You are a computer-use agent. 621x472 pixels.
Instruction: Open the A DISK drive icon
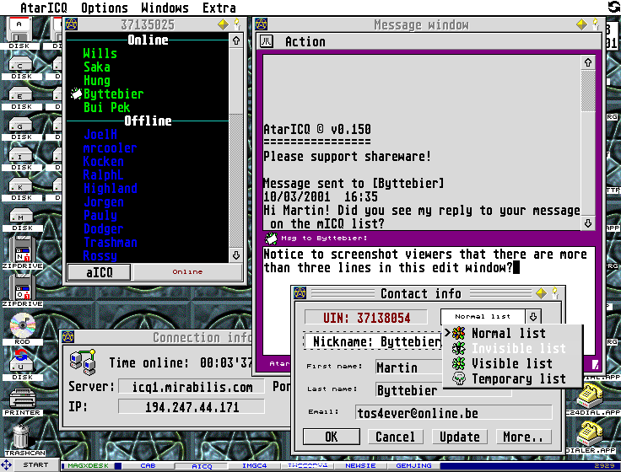pos(19,33)
